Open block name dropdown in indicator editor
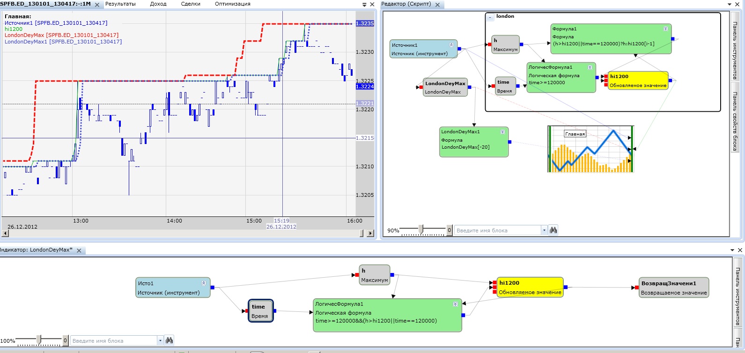 click(160, 340)
